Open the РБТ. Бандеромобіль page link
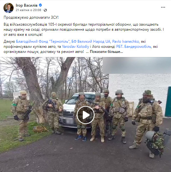Screen dimensions: 171x172 click(x=134, y=47)
